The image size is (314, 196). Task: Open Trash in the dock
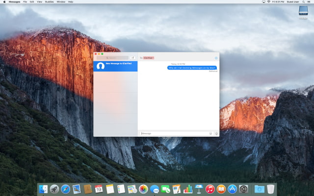pos(271,189)
